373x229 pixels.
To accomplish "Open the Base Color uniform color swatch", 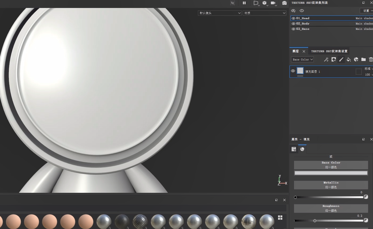I will coord(331,173).
